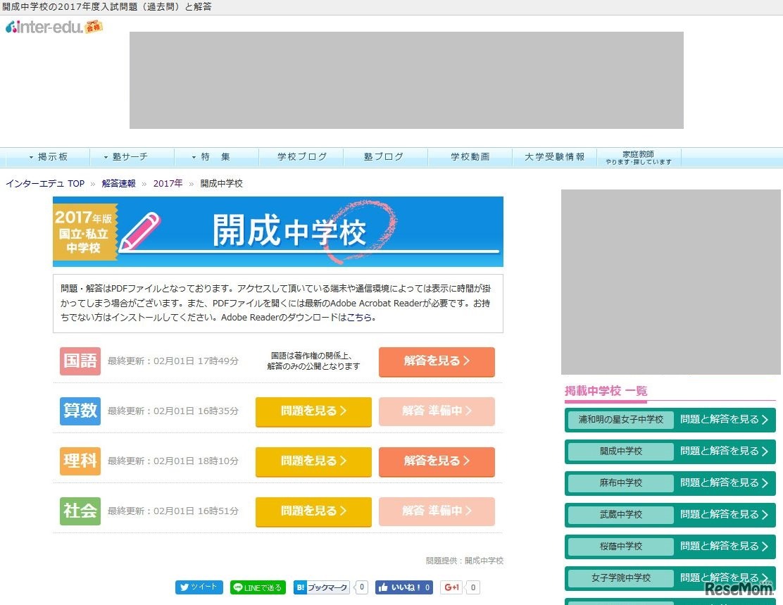Click 問題を見る for 算数
Screen dimensions: 783x605
click(x=313, y=411)
